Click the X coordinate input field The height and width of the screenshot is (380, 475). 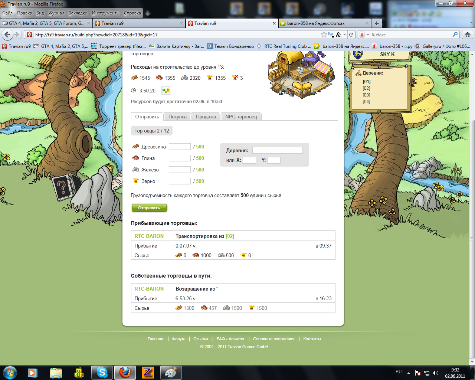coord(249,160)
